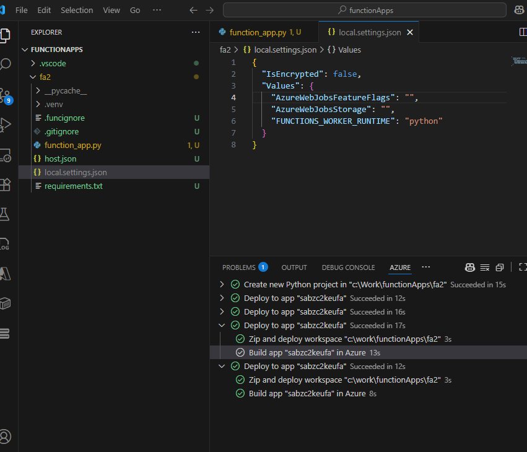Viewport: 527px width, 452px height.
Task: Open the Edit menu
Action: coord(44,11)
